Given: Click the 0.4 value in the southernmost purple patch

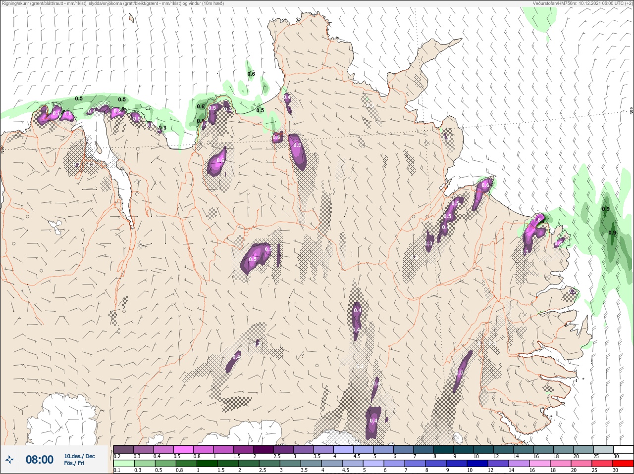Looking at the screenshot, I should [x=373, y=421].
